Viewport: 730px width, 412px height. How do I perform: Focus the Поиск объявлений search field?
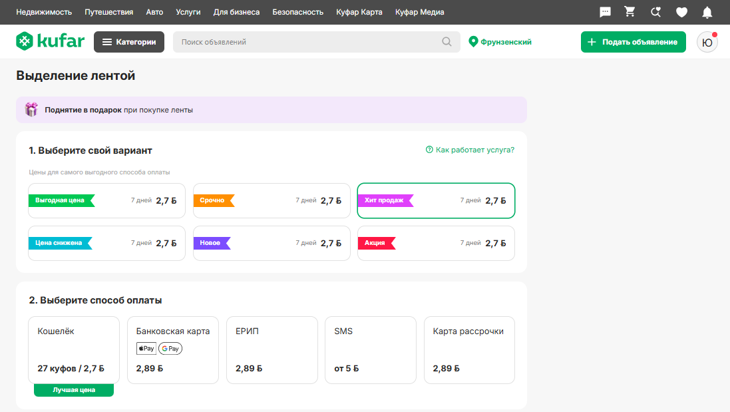pos(317,42)
